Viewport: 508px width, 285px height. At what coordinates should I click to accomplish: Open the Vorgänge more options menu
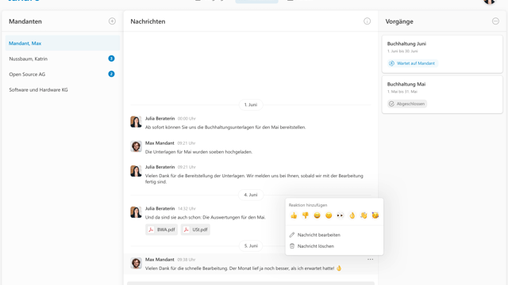(x=495, y=21)
